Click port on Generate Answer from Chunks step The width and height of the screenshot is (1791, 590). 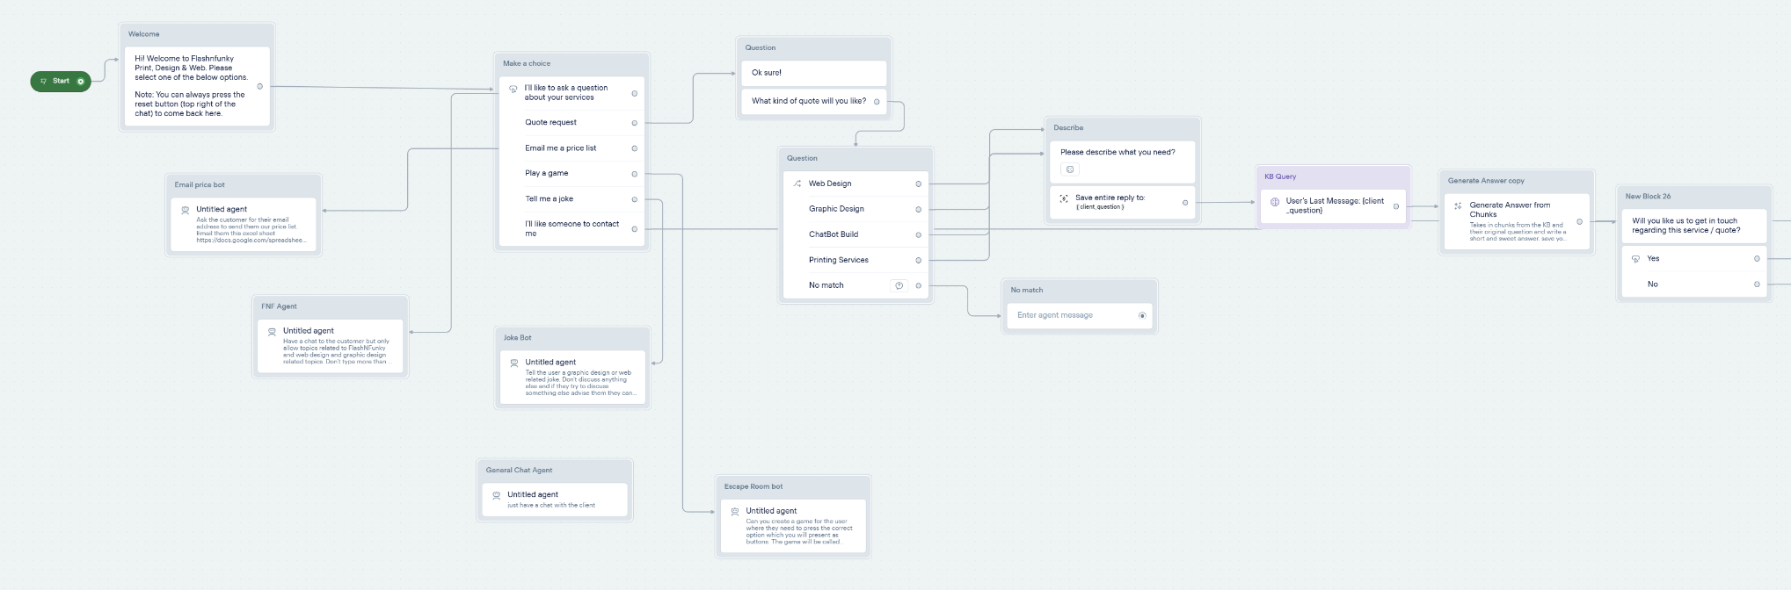pos(1580,221)
